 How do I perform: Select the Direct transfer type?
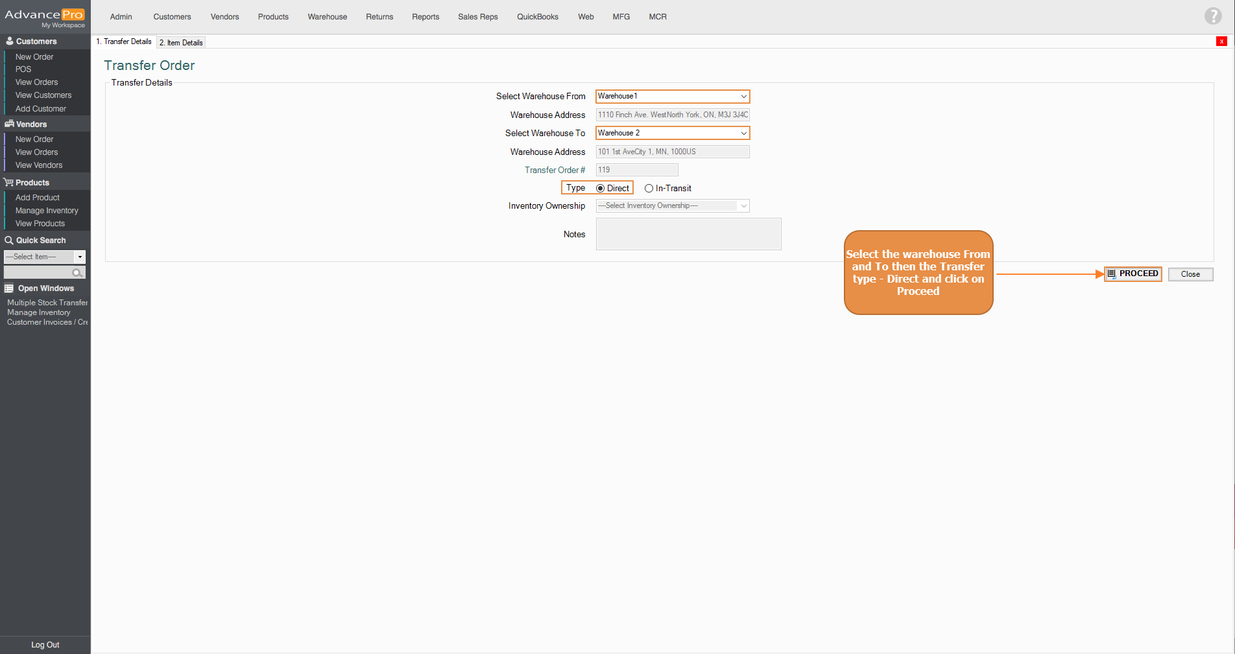click(601, 189)
